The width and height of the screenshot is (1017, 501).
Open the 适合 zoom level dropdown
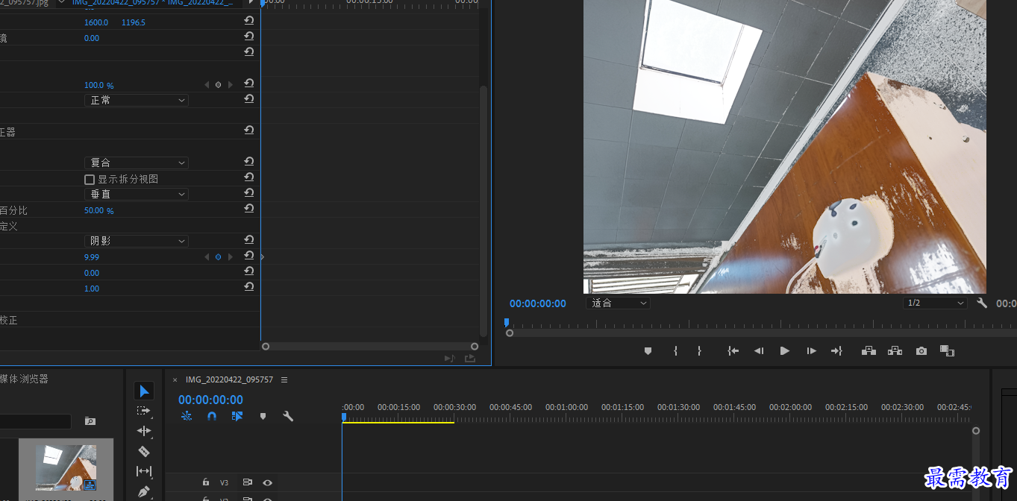[619, 303]
